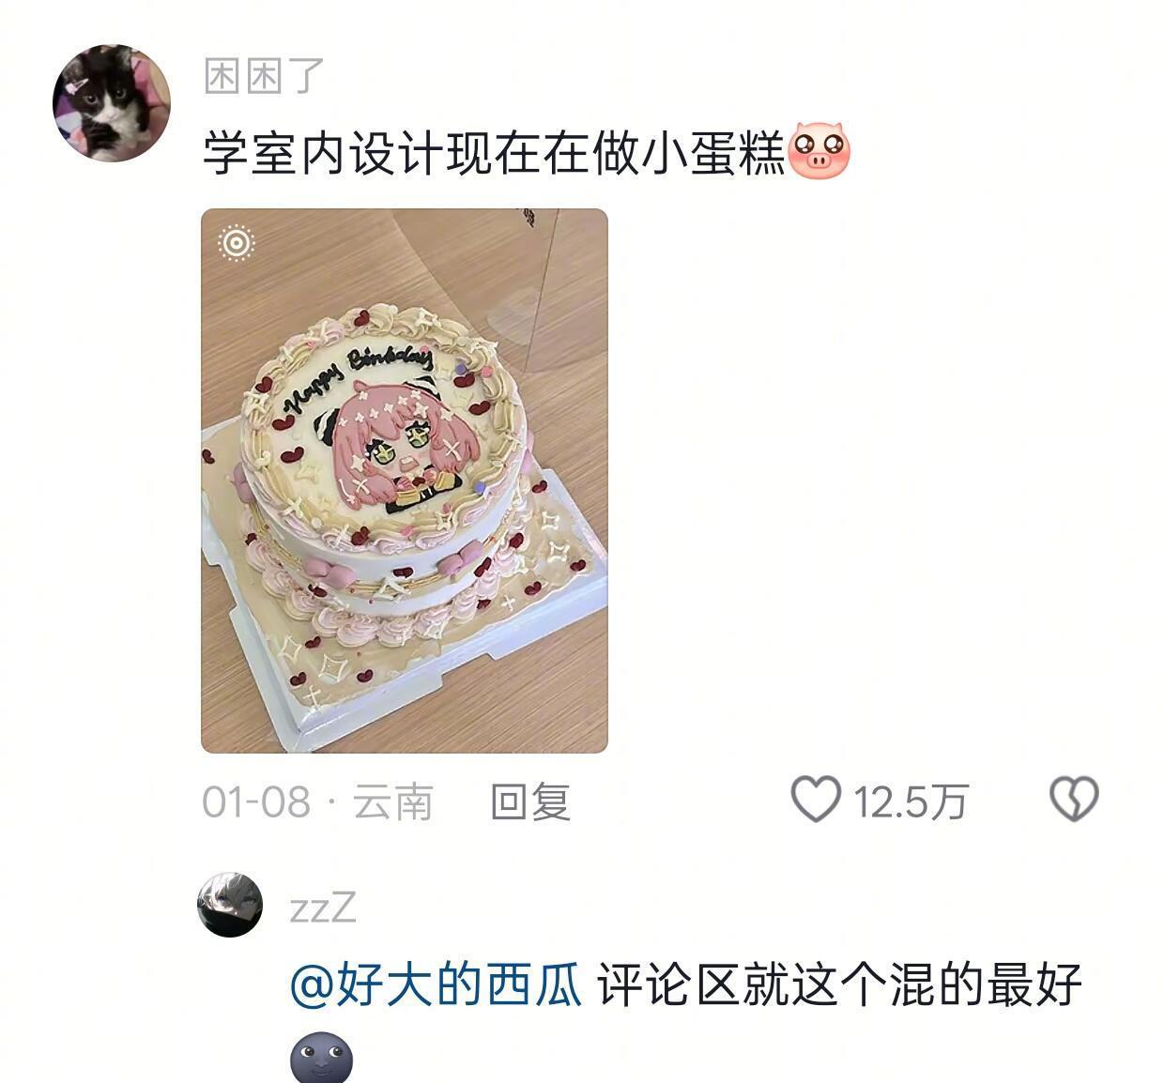Click the 回复 reply button

coord(530,802)
